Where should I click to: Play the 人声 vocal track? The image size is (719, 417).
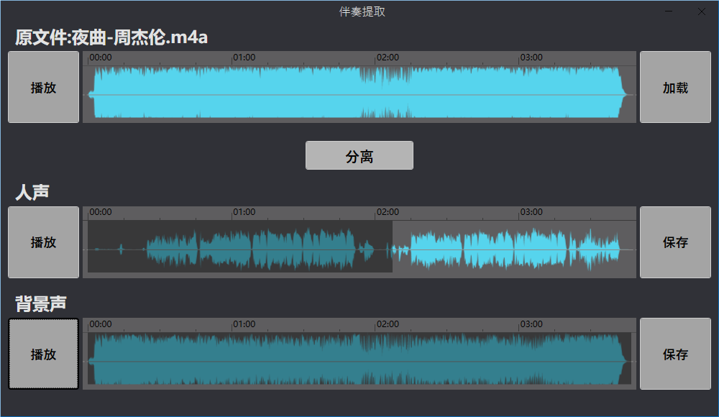coord(43,242)
